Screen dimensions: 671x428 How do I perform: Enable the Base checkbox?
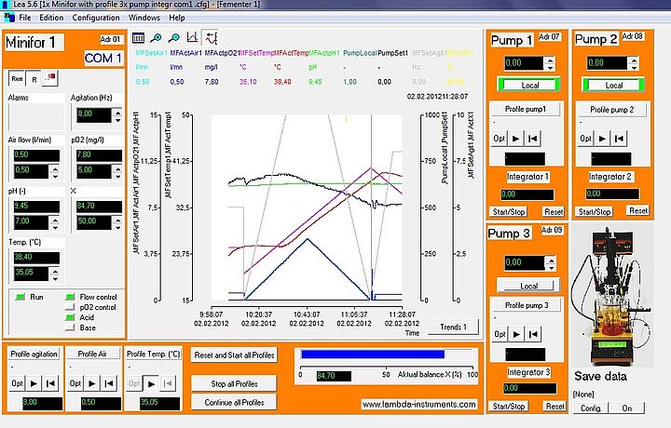click(x=70, y=328)
